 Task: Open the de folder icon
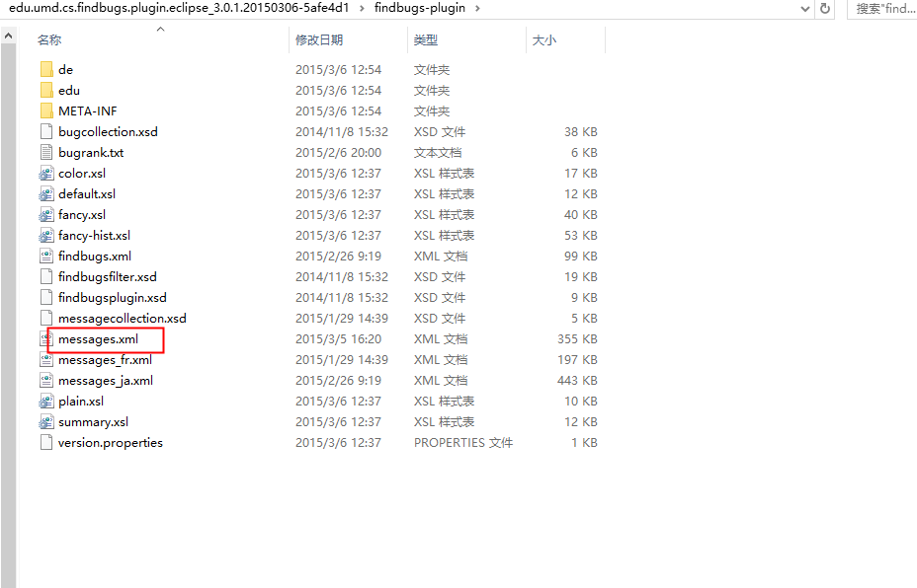pyautogui.click(x=46, y=69)
